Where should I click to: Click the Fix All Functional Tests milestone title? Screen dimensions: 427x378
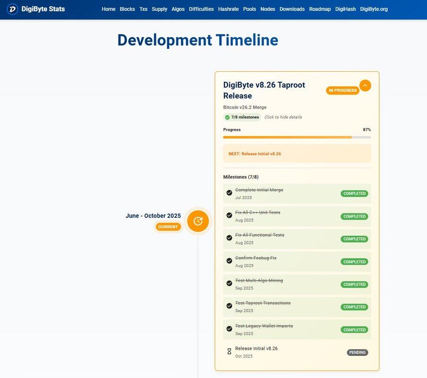coord(260,235)
